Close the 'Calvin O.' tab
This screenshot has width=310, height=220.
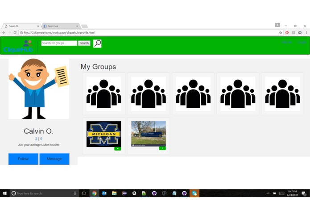pos(38,26)
